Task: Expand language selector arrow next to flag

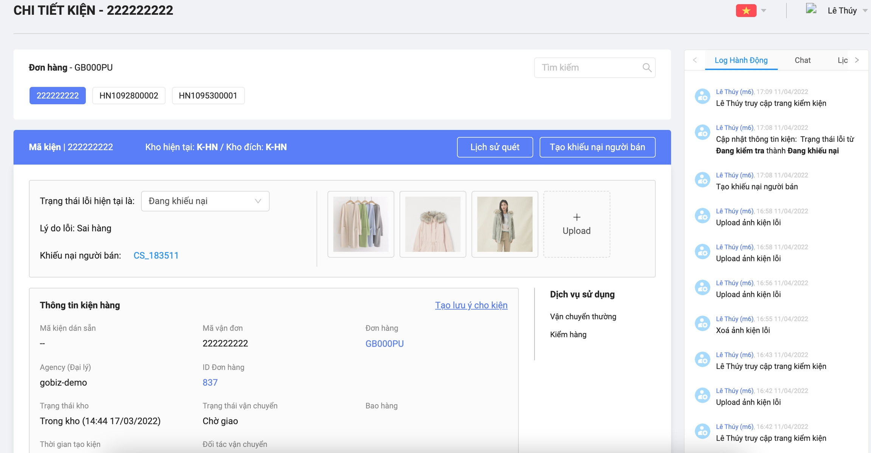Action: click(x=764, y=11)
